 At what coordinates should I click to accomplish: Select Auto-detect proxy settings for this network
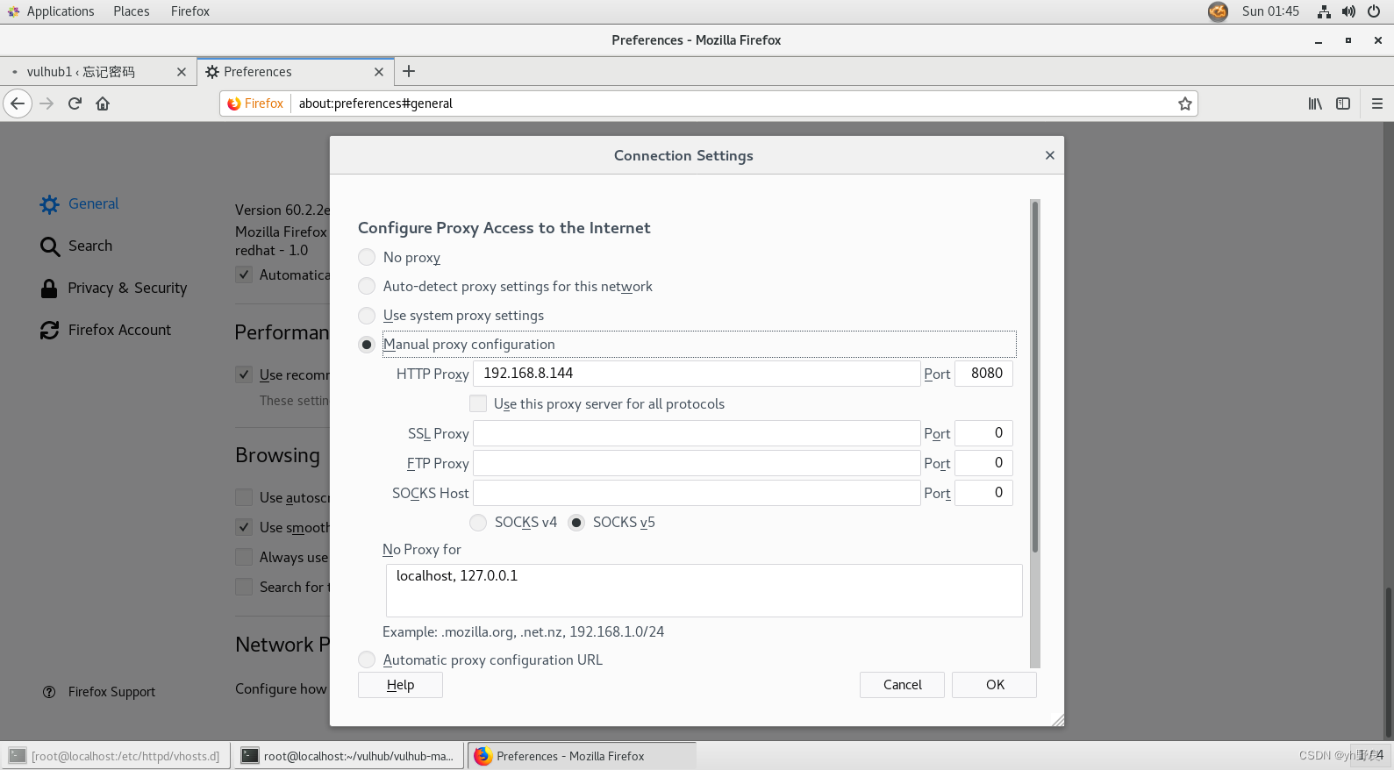(367, 286)
